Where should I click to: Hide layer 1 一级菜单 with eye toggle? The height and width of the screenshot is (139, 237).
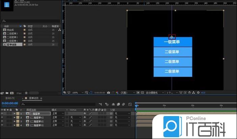coord(2,114)
